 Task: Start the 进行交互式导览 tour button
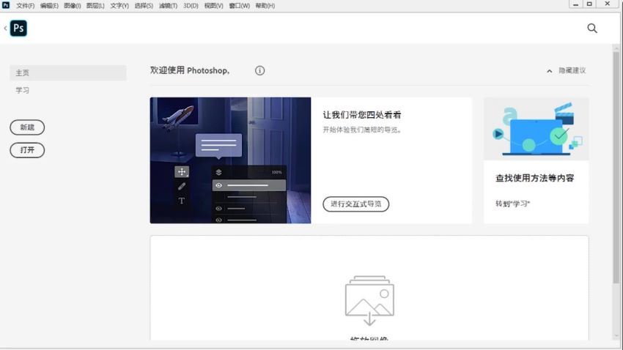click(355, 204)
